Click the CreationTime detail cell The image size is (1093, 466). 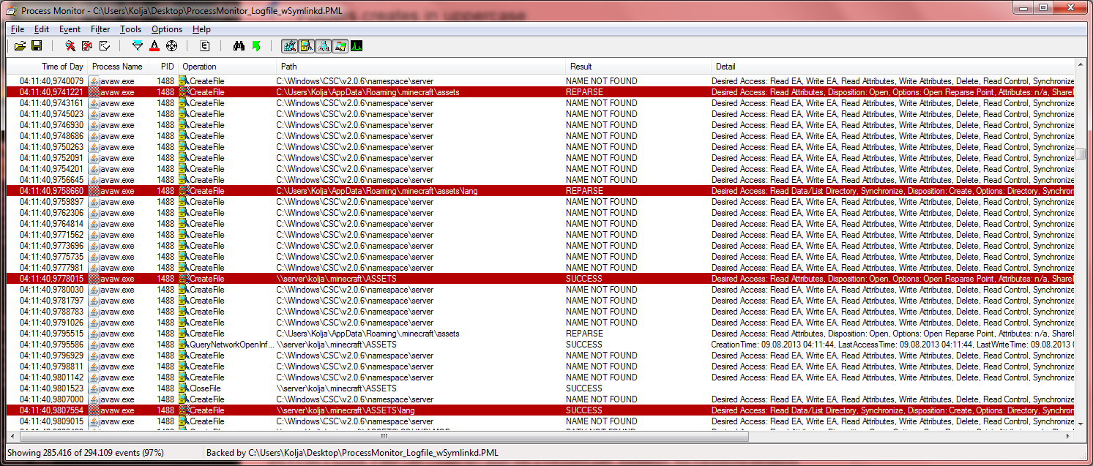[x=892, y=344]
